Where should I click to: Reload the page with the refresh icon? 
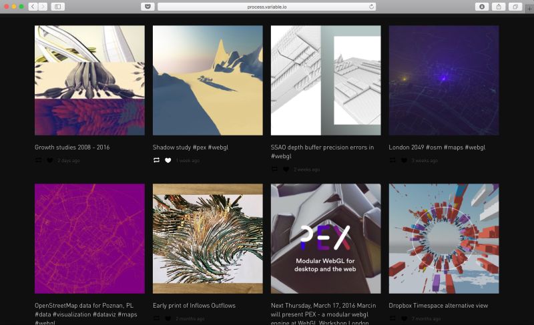(371, 7)
